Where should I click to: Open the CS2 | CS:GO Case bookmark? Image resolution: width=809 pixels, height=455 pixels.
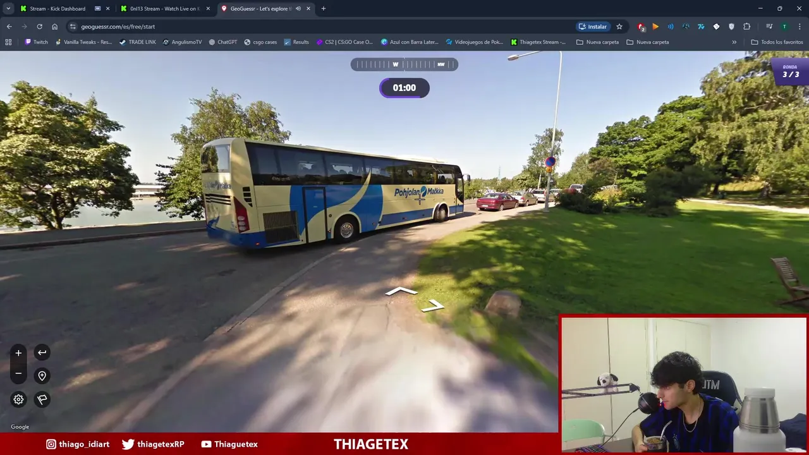344,42
